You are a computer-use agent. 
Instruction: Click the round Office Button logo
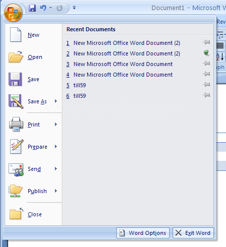click(x=13, y=13)
